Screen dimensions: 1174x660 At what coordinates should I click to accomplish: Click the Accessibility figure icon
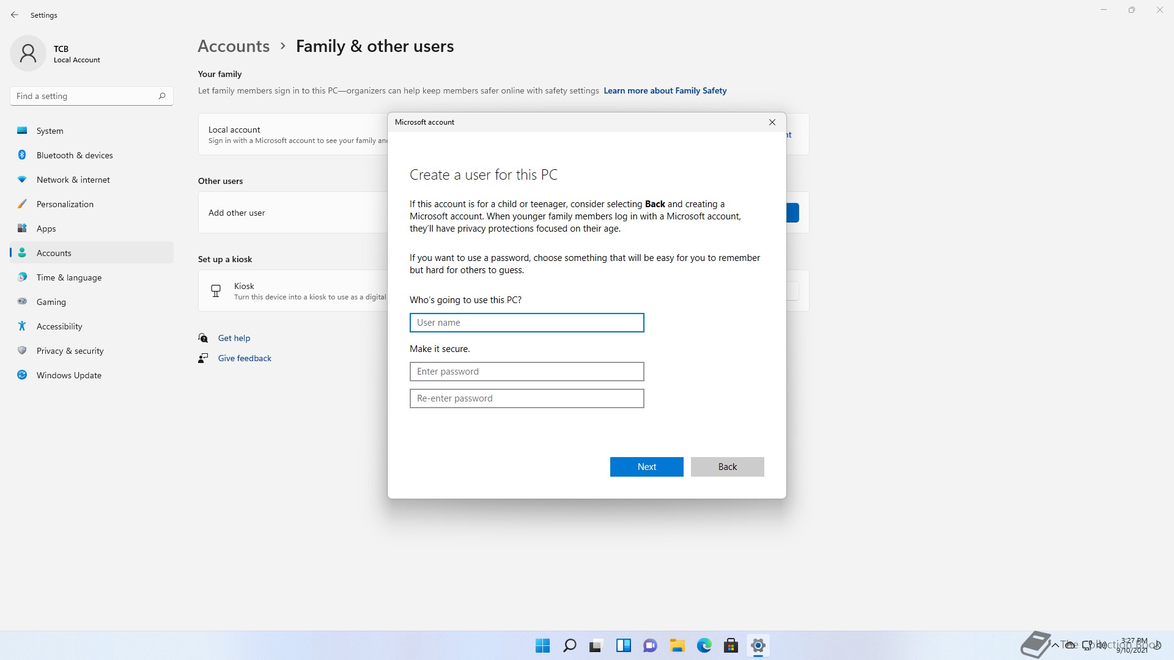[22, 326]
